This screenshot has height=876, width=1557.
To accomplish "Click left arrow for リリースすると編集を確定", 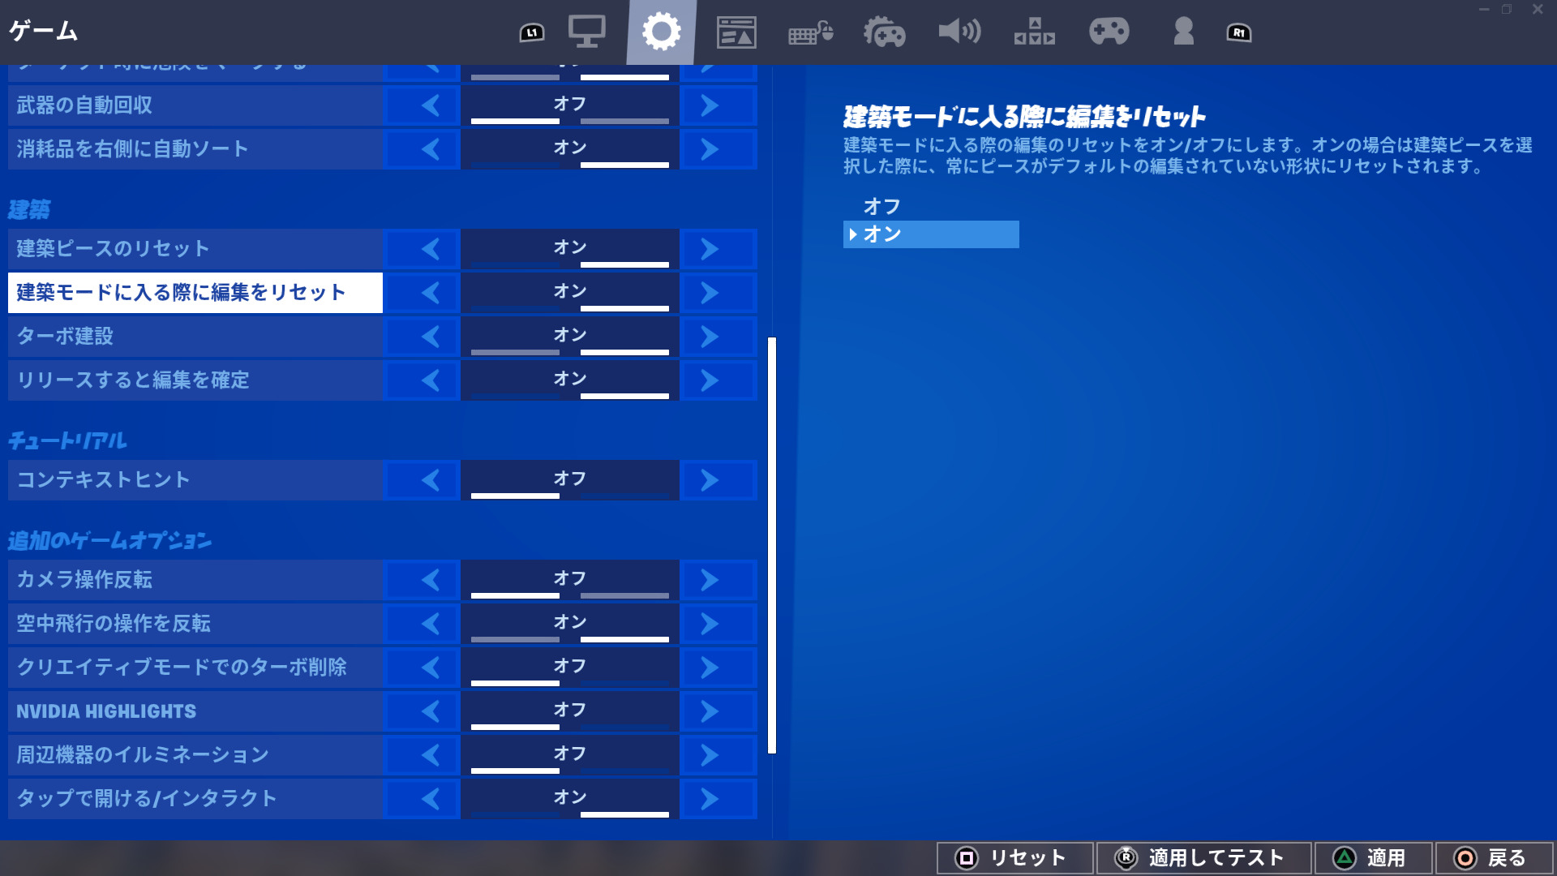I will click(x=422, y=380).
